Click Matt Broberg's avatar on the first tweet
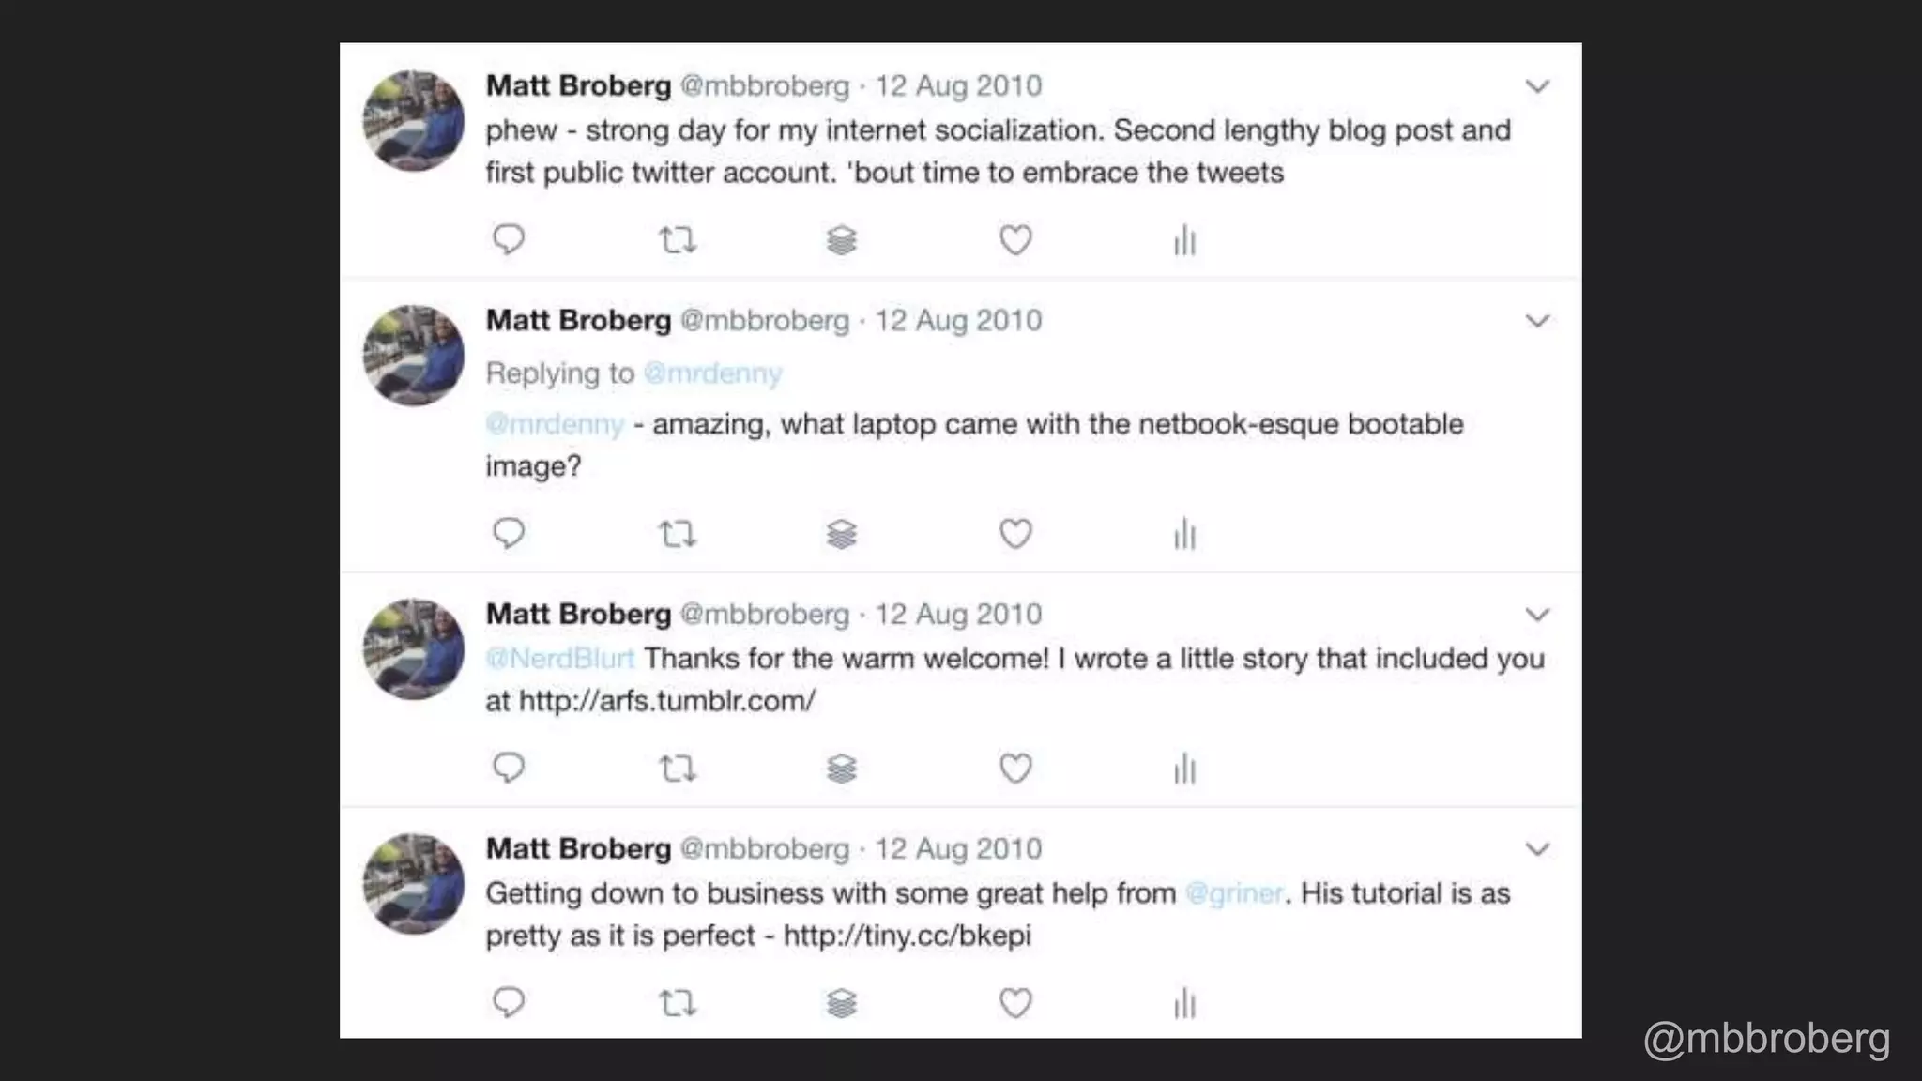Viewport: 1922px width, 1081px height. click(414, 121)
